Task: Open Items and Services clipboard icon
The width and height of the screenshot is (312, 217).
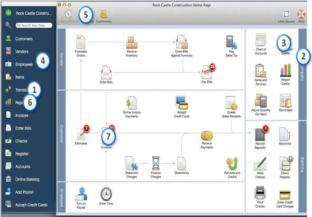Action: click(261, 71)
